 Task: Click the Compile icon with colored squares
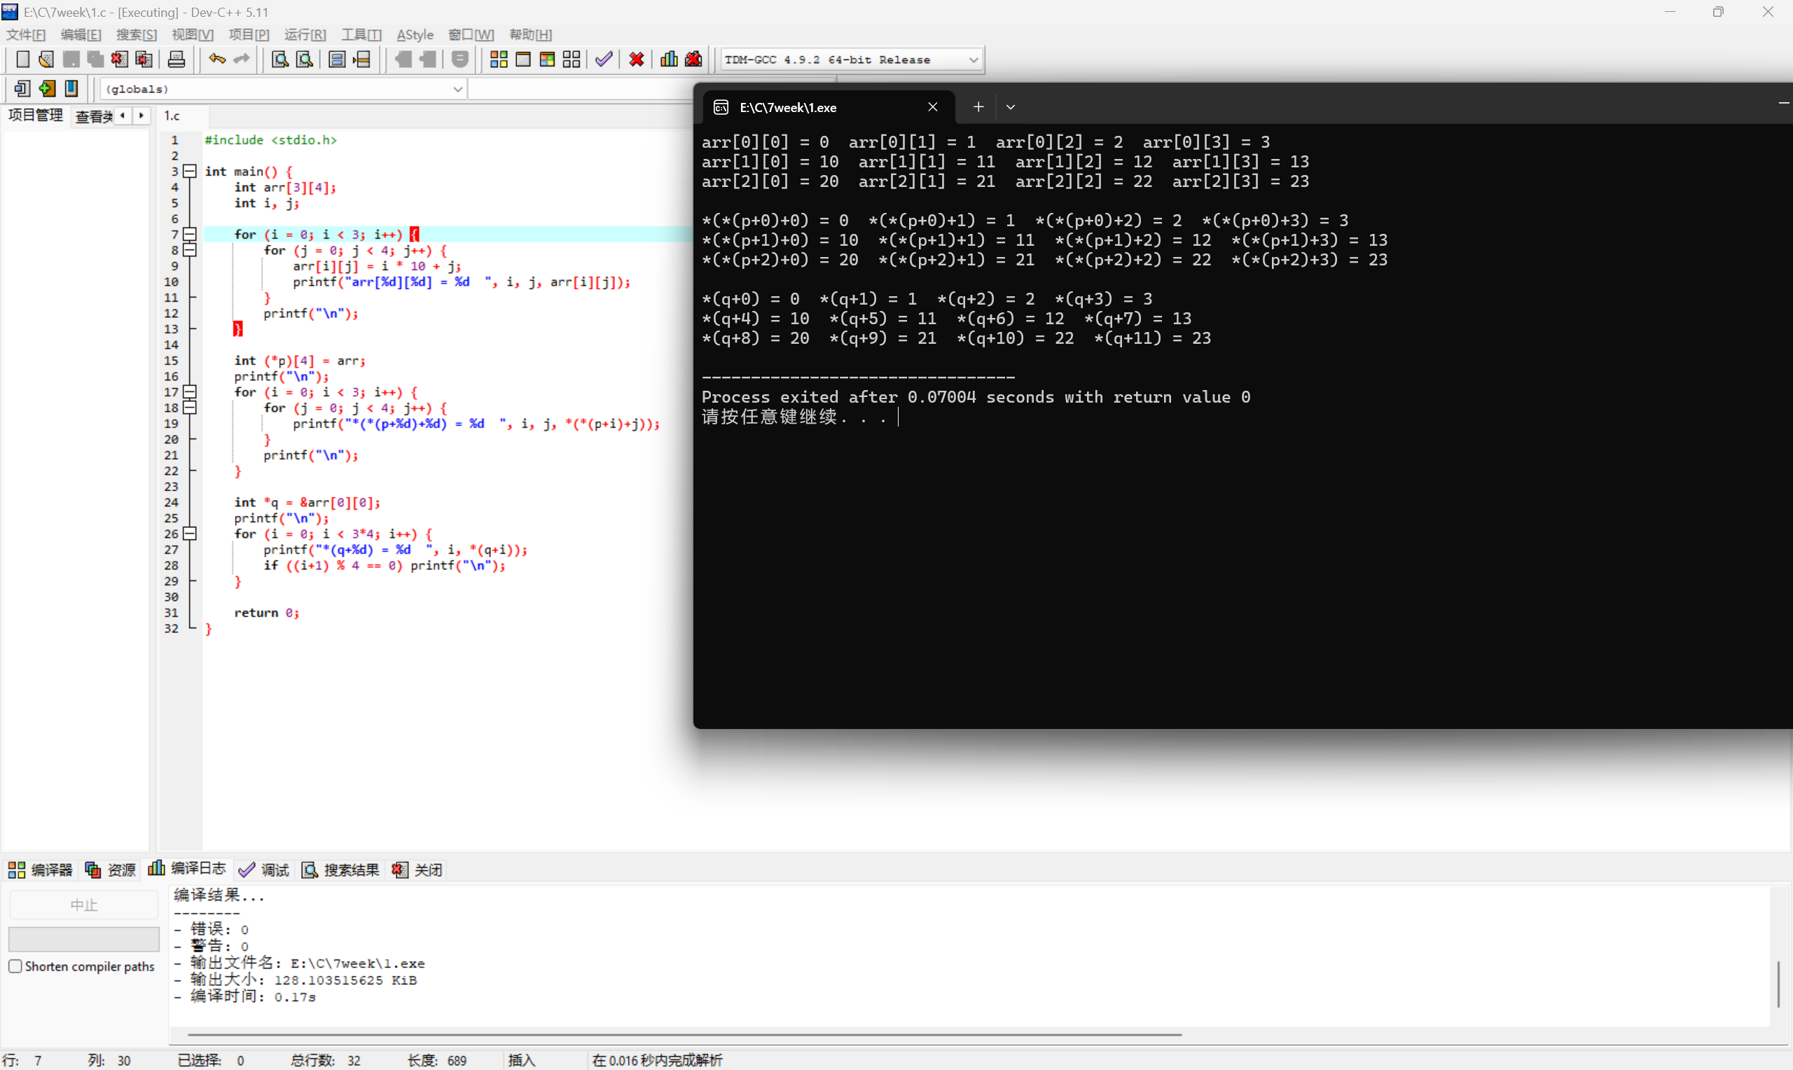[498, 59]
